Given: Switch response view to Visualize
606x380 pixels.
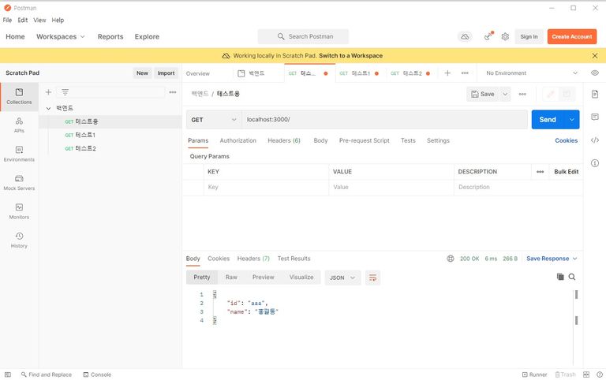Looking at the screenshot, I should click(301, 278).
